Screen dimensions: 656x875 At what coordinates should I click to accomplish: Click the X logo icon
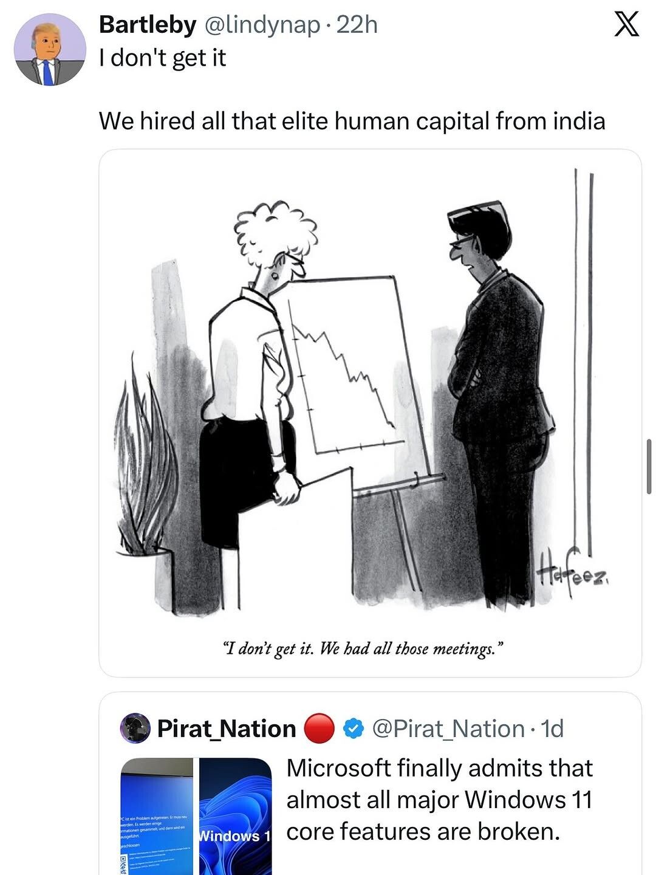626,26
